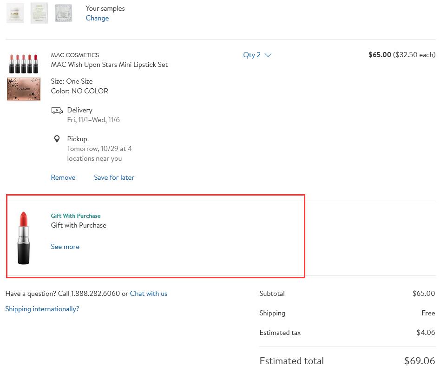Click the Shipping Free value
The image size is (440, 373).
click(428, 313)
